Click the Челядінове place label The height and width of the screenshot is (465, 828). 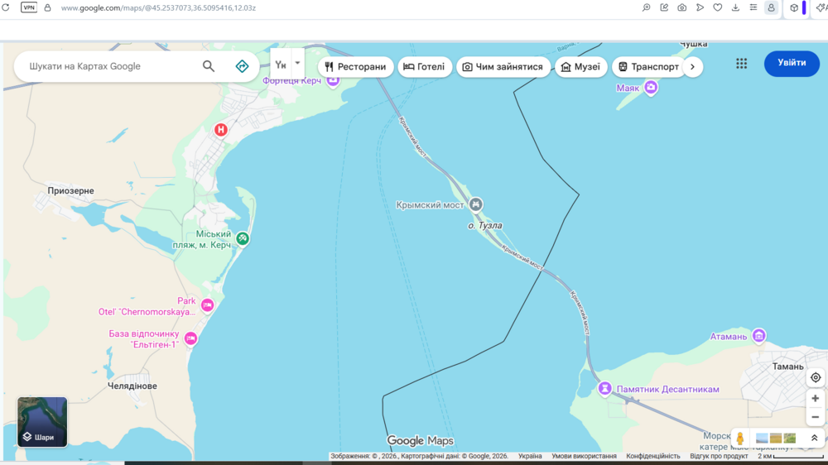pyautogui.click(x=132, y=386)
